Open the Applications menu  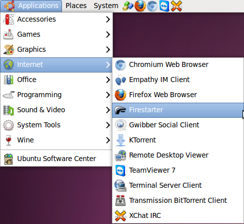pyautogui.click(x=31, y=6)
